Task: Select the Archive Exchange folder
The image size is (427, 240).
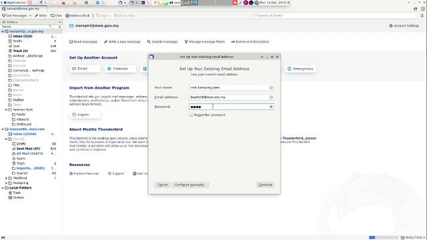Action: tap(28, 56)
